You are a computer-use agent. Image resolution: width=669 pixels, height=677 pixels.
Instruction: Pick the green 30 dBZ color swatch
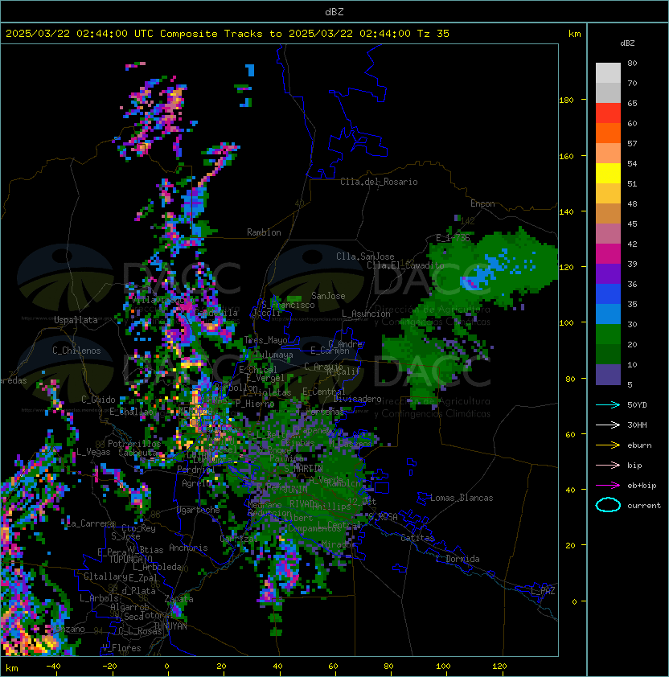(x=608, y=334)
